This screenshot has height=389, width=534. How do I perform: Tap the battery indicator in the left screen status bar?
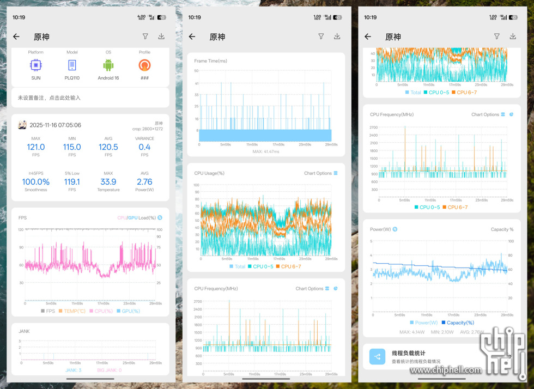click(x=162, y=17)
